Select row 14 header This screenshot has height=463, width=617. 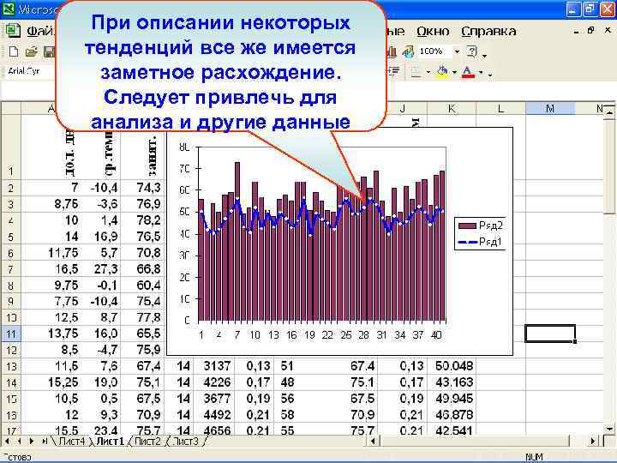click(10, 382)
